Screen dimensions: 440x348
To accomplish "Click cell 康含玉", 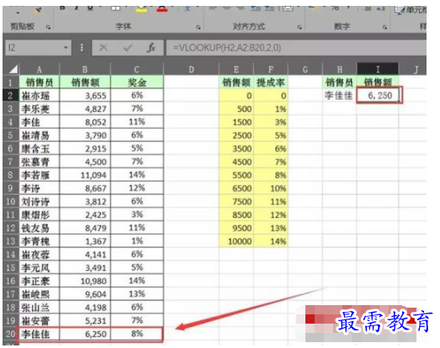I will (x=40, y=149).
